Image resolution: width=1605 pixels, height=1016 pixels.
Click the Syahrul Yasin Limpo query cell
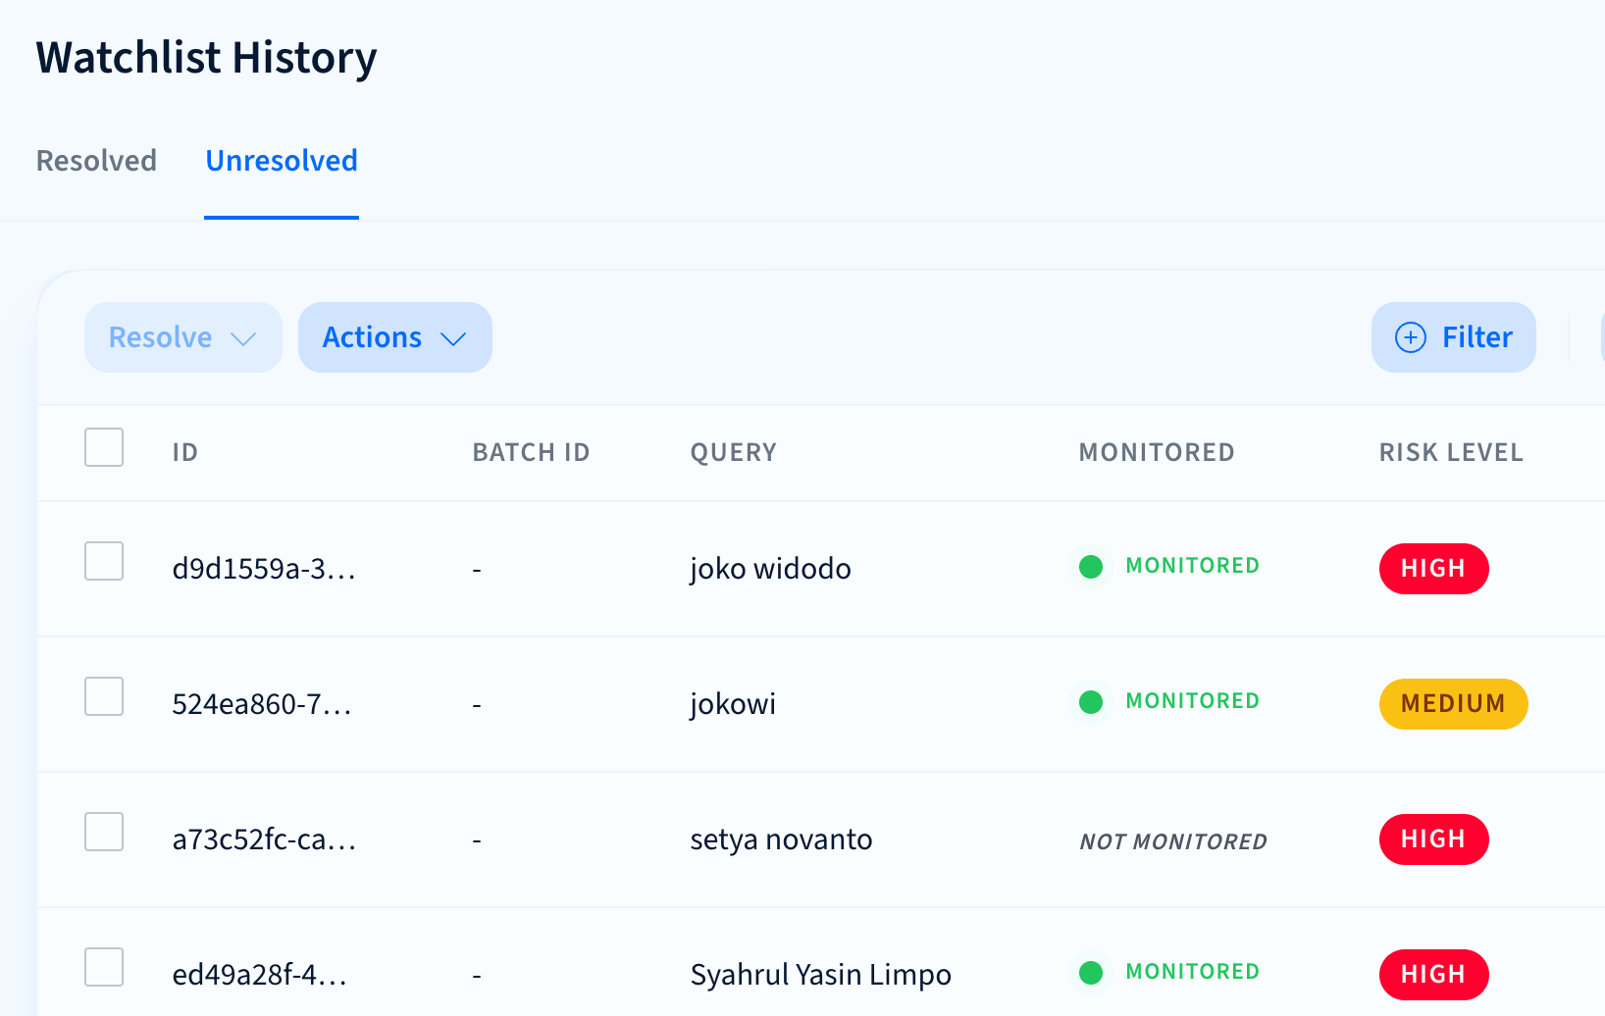(821, 975)
